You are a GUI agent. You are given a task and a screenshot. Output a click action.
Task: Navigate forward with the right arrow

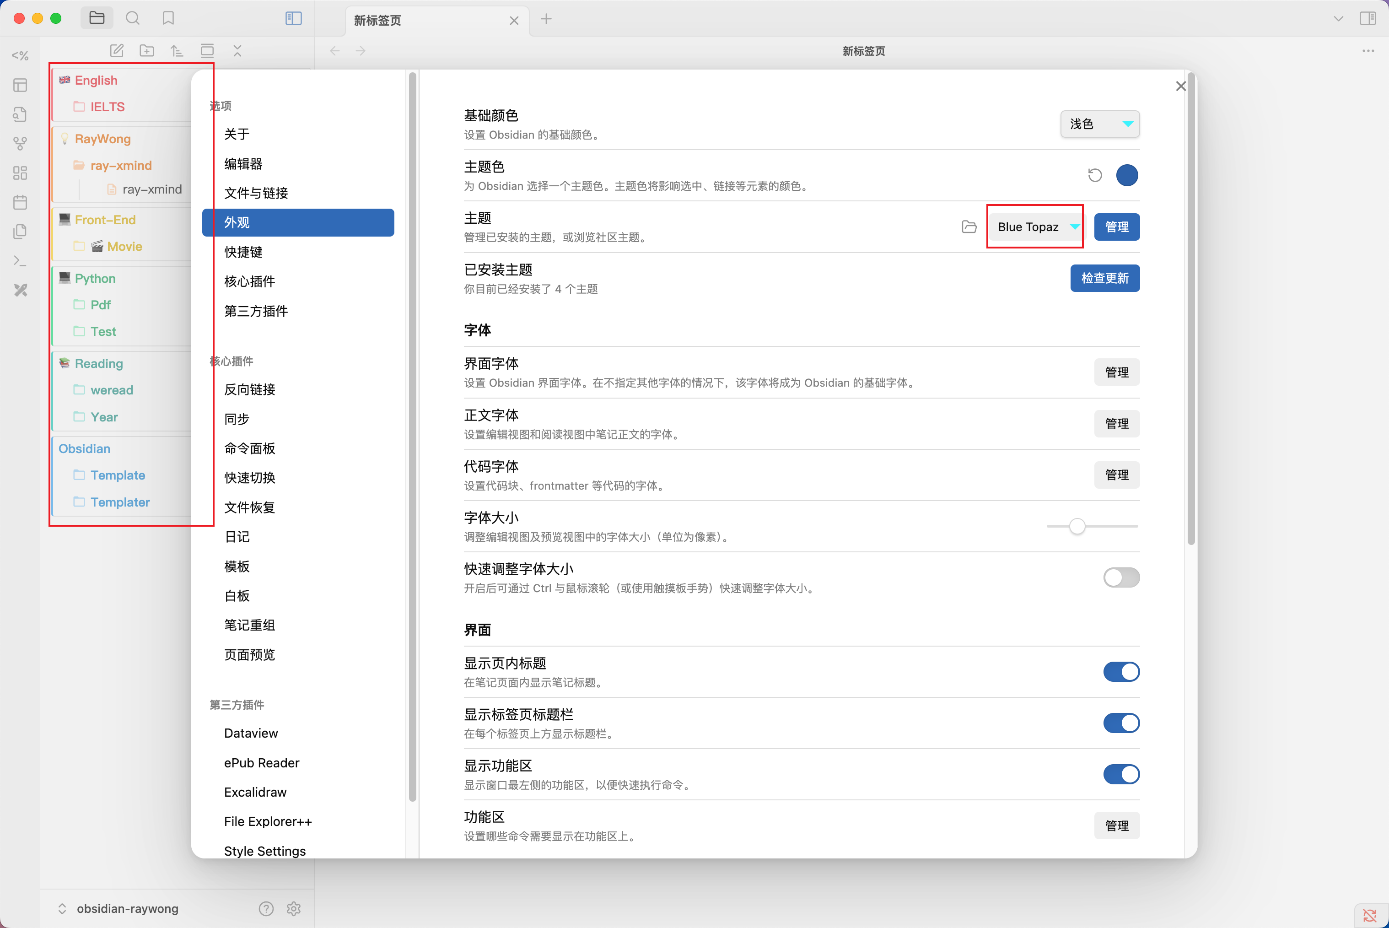tap(361, 51)
